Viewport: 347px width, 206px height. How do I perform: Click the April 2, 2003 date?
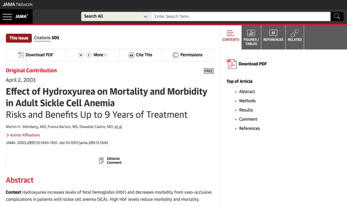tap(21, 80)
